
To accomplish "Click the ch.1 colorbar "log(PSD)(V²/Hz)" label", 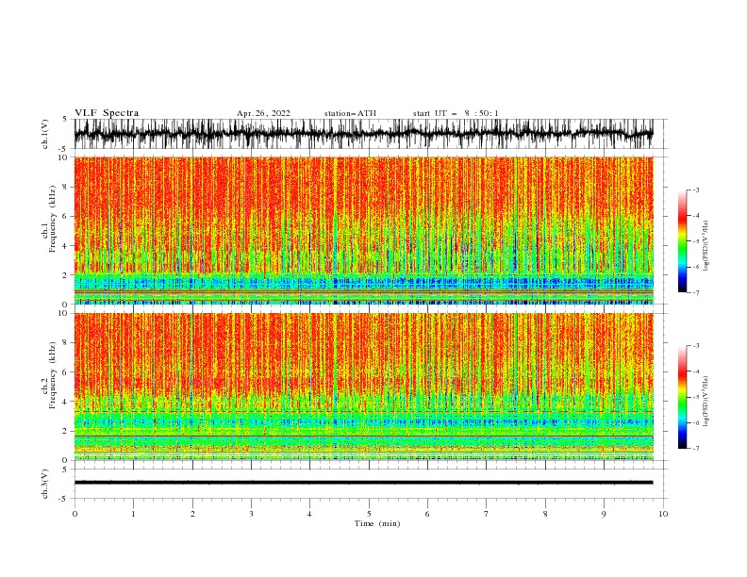I will [x=705, y=246].
